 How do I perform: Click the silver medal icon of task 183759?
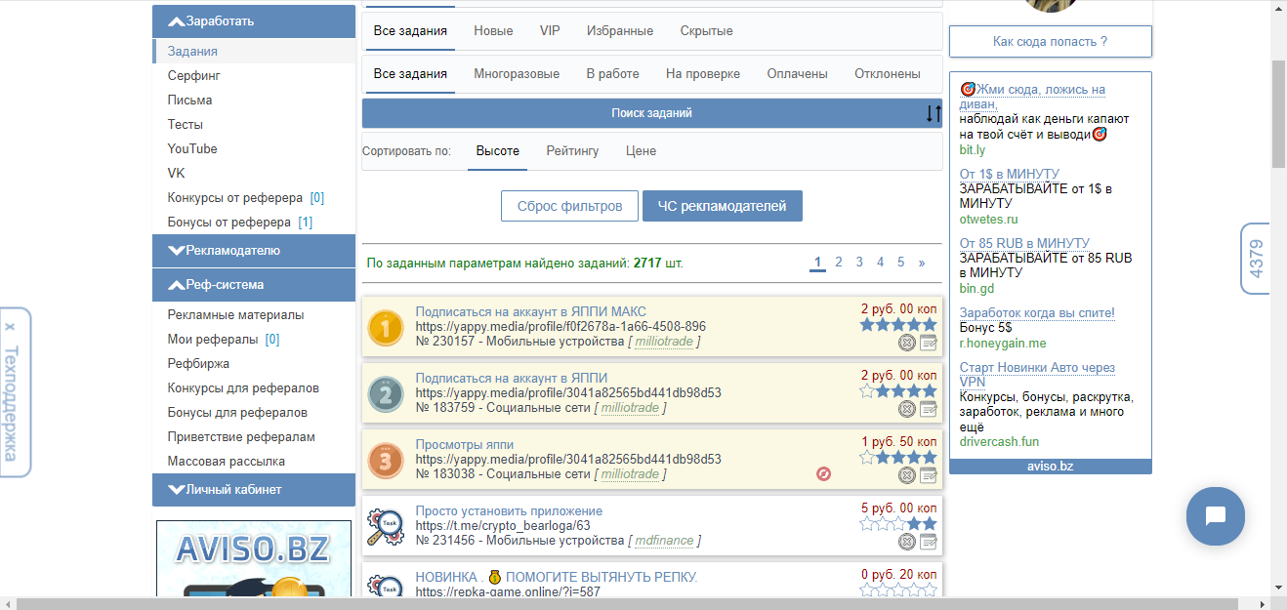(x=387, y=395)
